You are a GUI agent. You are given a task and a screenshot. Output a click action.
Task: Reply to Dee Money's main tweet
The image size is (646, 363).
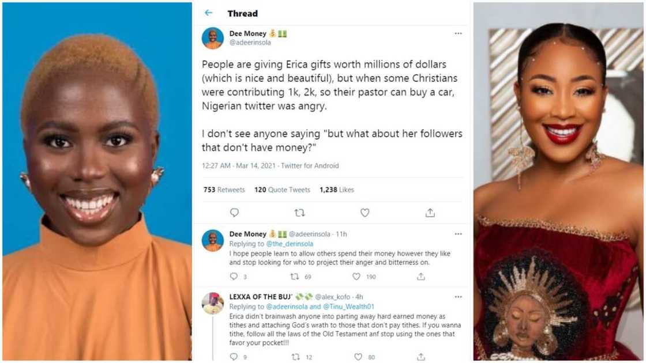(234, 213)
